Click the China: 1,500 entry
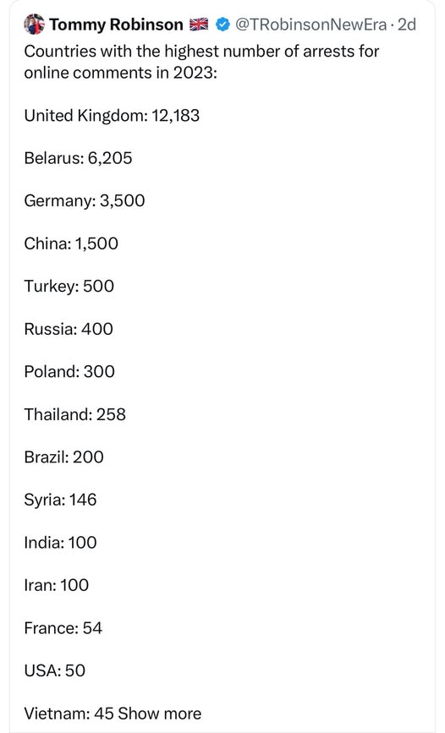The height and width of the screenshot is (733, 445). (x=71, y=243)
